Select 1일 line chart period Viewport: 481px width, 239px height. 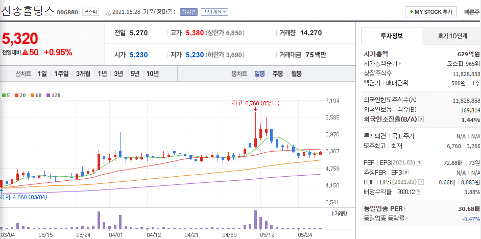pos(42,74)
